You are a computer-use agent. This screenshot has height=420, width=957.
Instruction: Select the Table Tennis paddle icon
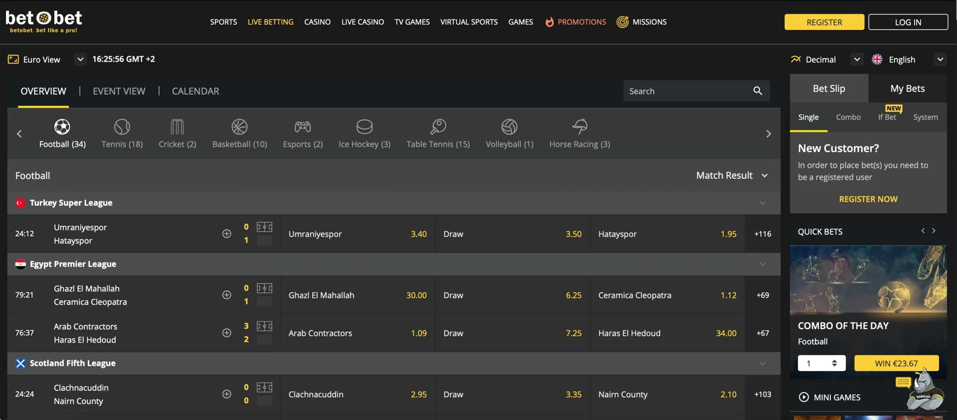438,127
